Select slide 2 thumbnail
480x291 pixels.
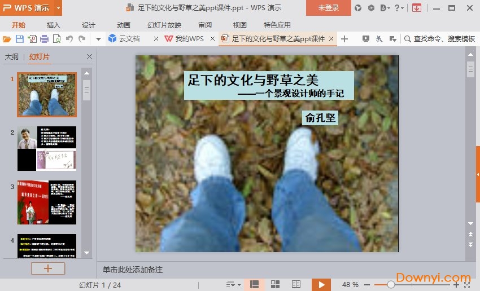[x=47, y=148]
